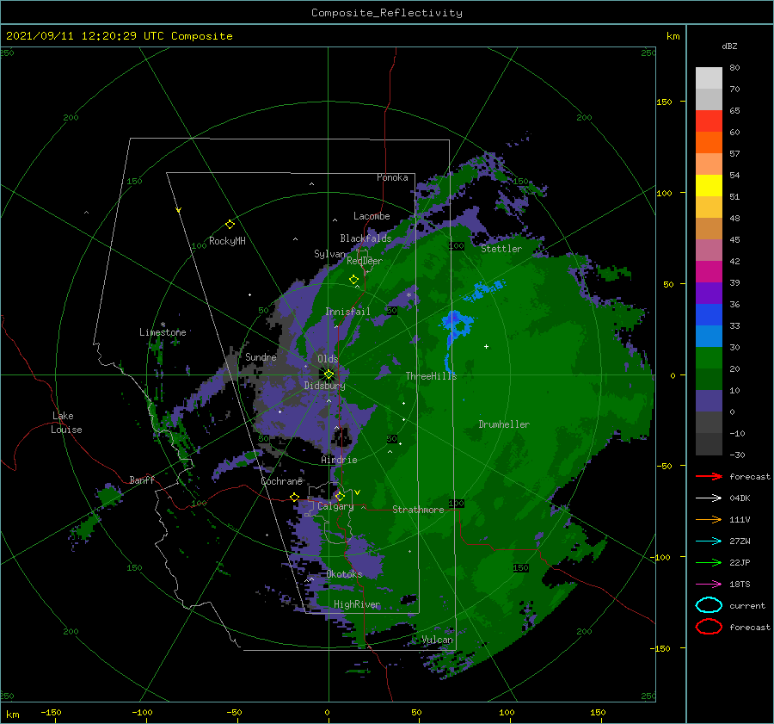Image resolution: width=774 pixels, height=724 pixels.
Task: Click the Didsbury city label
Action: (x=324, y=386)
